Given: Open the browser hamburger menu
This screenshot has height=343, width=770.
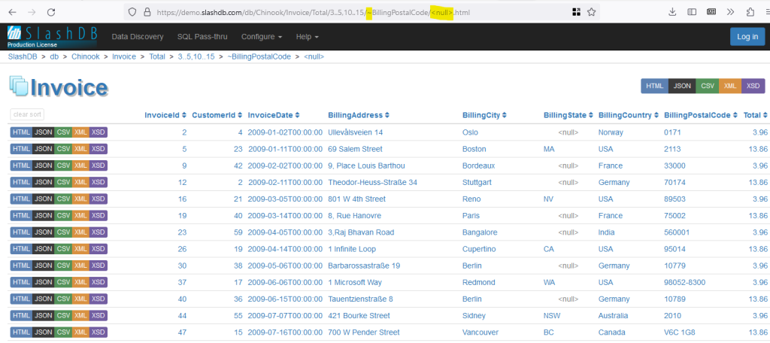Looking at the screenshot, I should [x=767, y=12].
